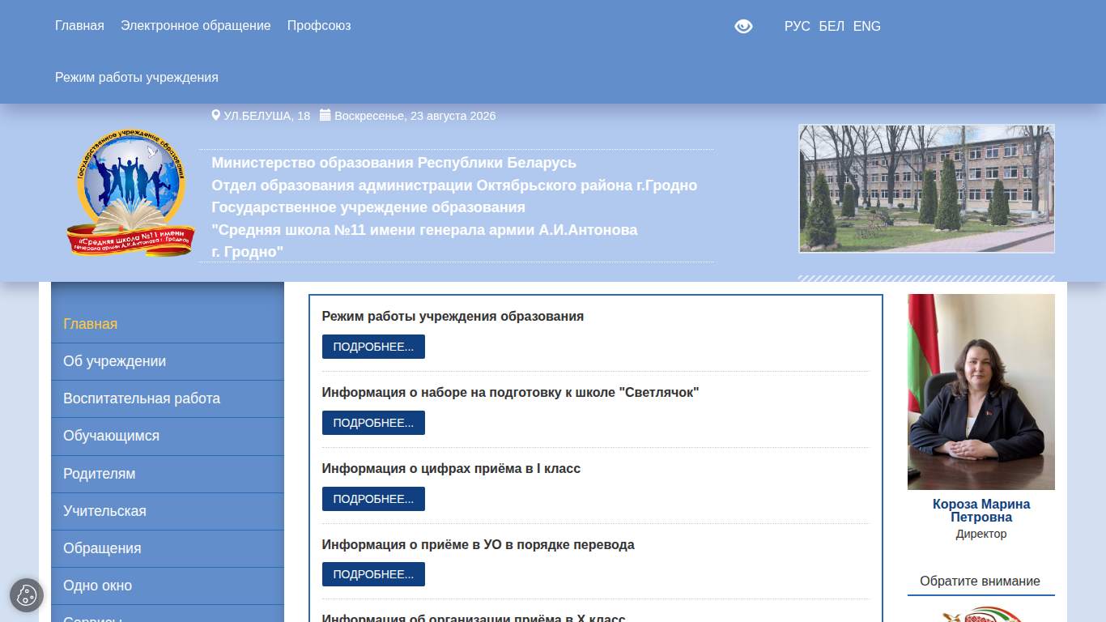Click ПОДРОБНЕЕ under Светлячок enrollment info
Screen dimensions: 1106x622
coord(373,423)
